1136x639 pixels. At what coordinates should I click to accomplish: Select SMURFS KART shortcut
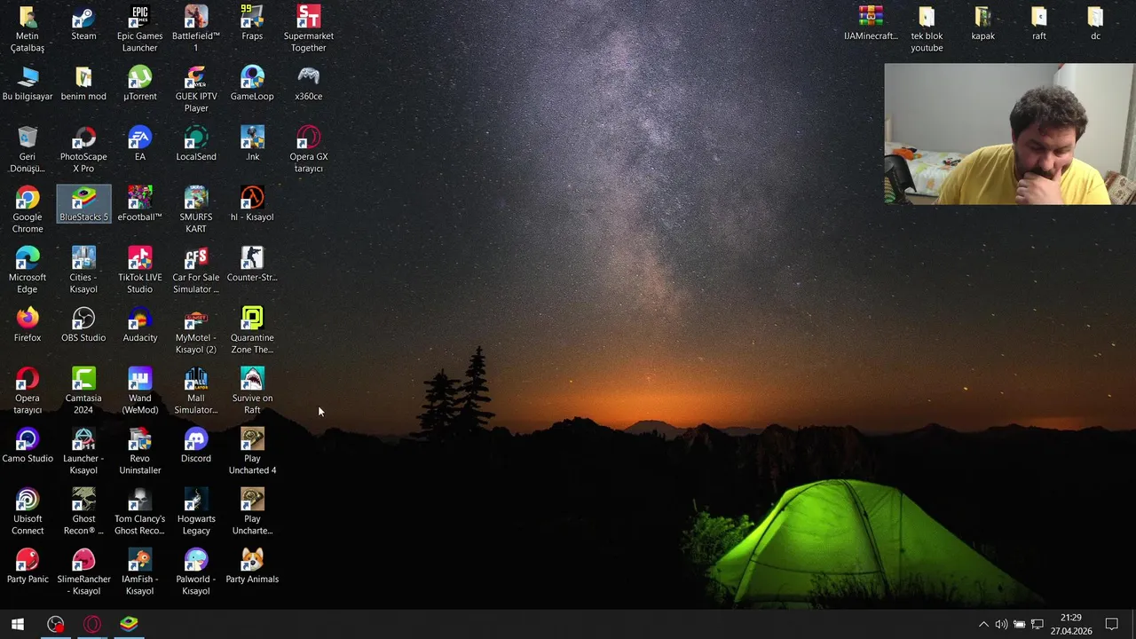[x=196, y=209]
